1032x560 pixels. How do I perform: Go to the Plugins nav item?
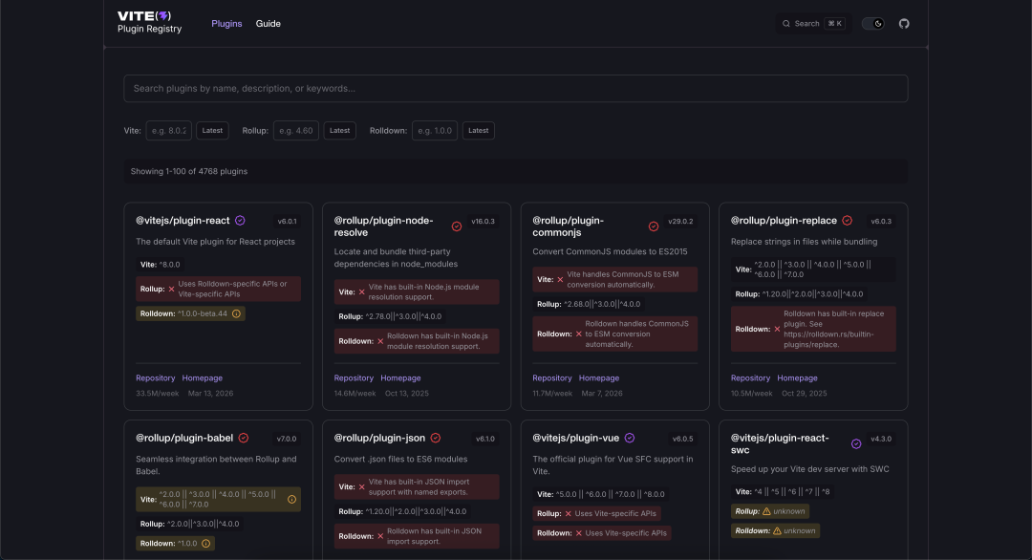226,24
